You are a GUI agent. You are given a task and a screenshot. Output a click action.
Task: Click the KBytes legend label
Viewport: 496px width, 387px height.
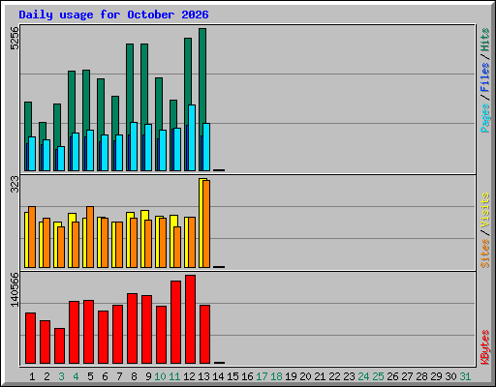[485, 347]
